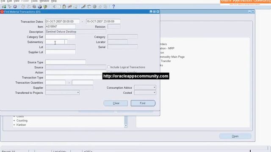The width and height of the screenshot is (271, 152).
Task: Click the Transaction Type field
Action: pyautogui.click(x=74, y=77)
